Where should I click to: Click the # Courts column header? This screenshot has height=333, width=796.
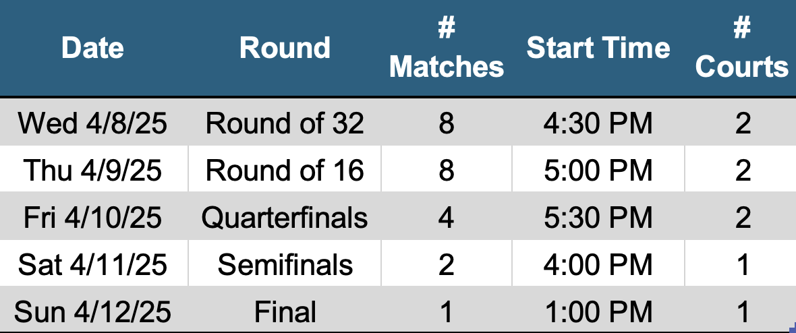pos(742,48)
